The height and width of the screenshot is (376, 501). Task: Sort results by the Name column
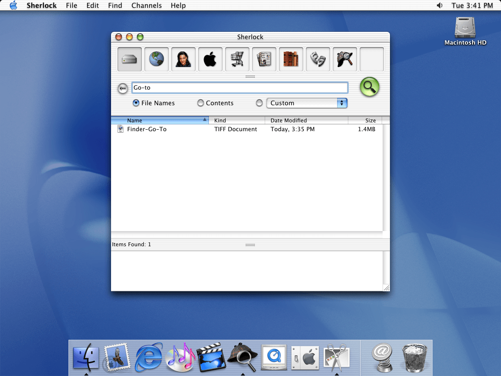[159, 120]
